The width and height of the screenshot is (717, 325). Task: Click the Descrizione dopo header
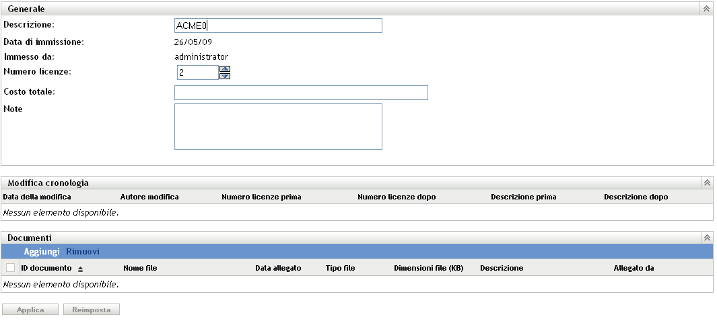pos(636,197)
